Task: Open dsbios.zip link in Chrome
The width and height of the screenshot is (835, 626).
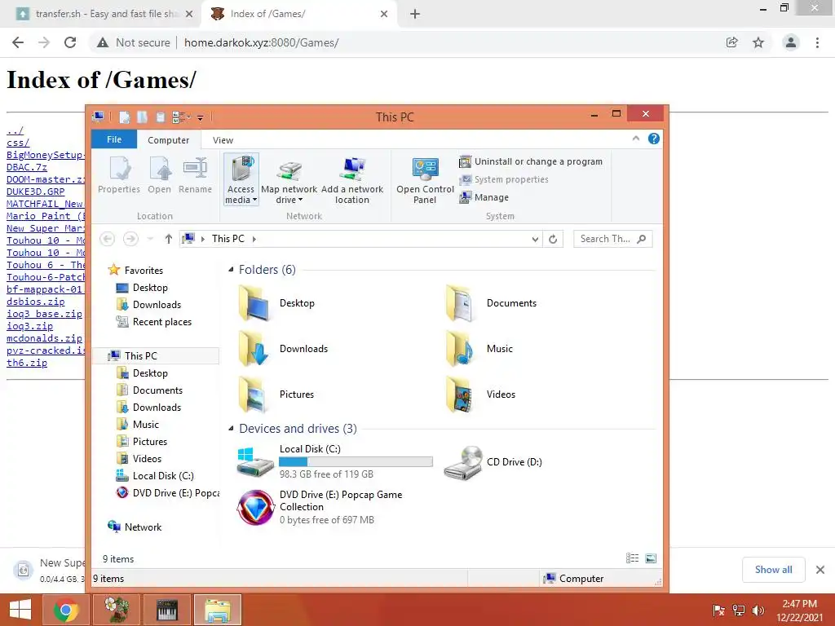Action: pyautogui.click(x=35, y=302)
